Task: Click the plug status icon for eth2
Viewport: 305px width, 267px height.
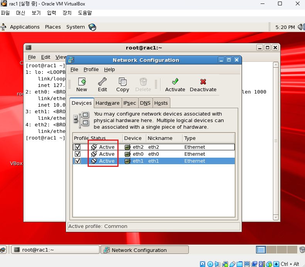Action: pos(94,147)
